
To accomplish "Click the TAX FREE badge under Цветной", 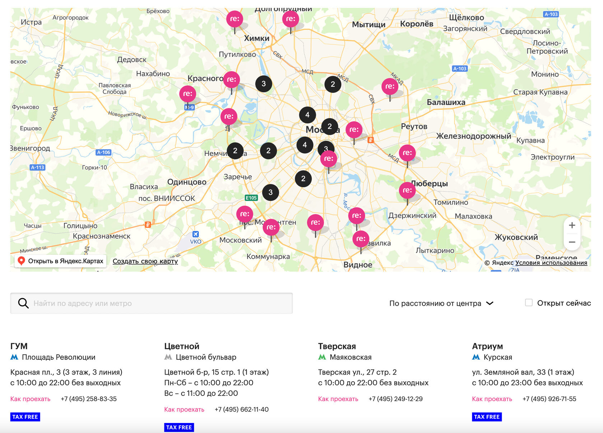I will click(179, 428).
